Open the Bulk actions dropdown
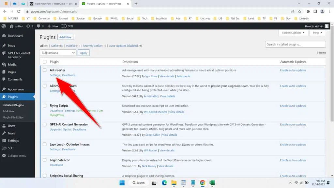 pos(58,53)
